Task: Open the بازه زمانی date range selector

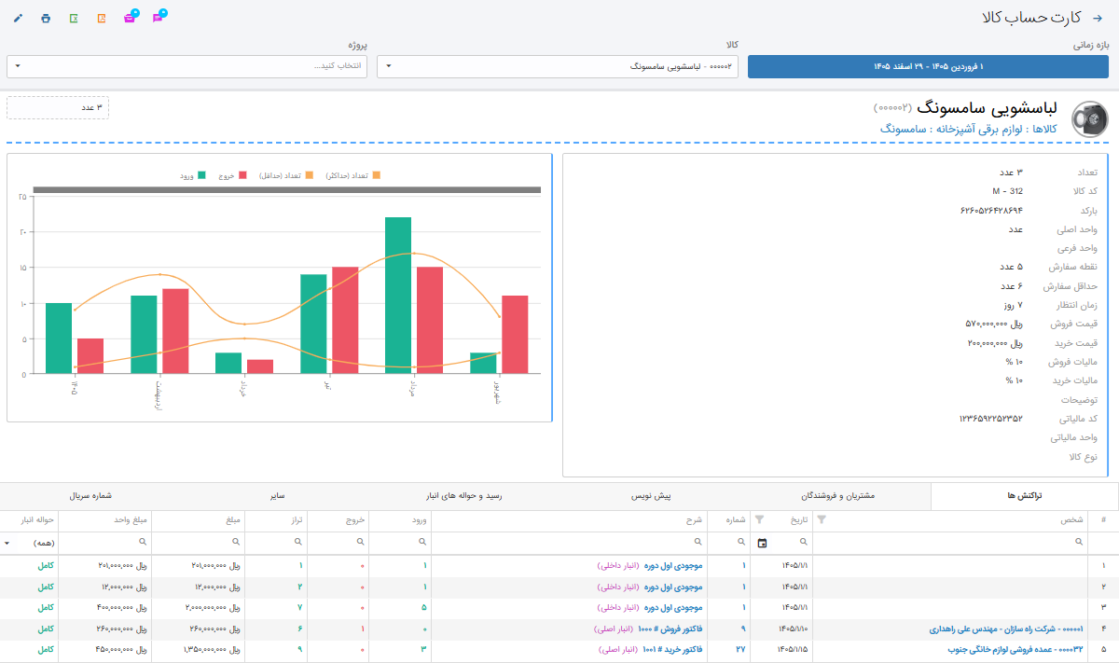Action: [929, 66]
